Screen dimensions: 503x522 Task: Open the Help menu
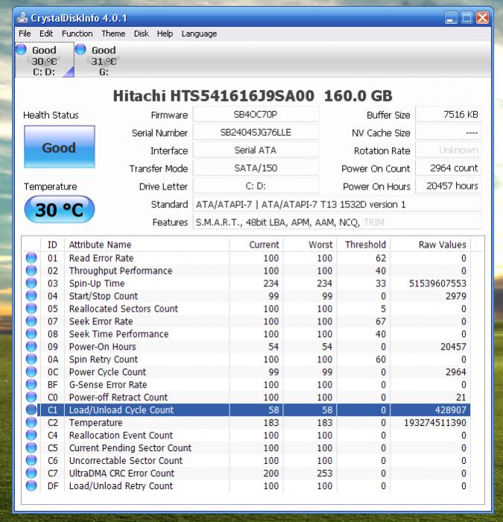tap(165, 34)
